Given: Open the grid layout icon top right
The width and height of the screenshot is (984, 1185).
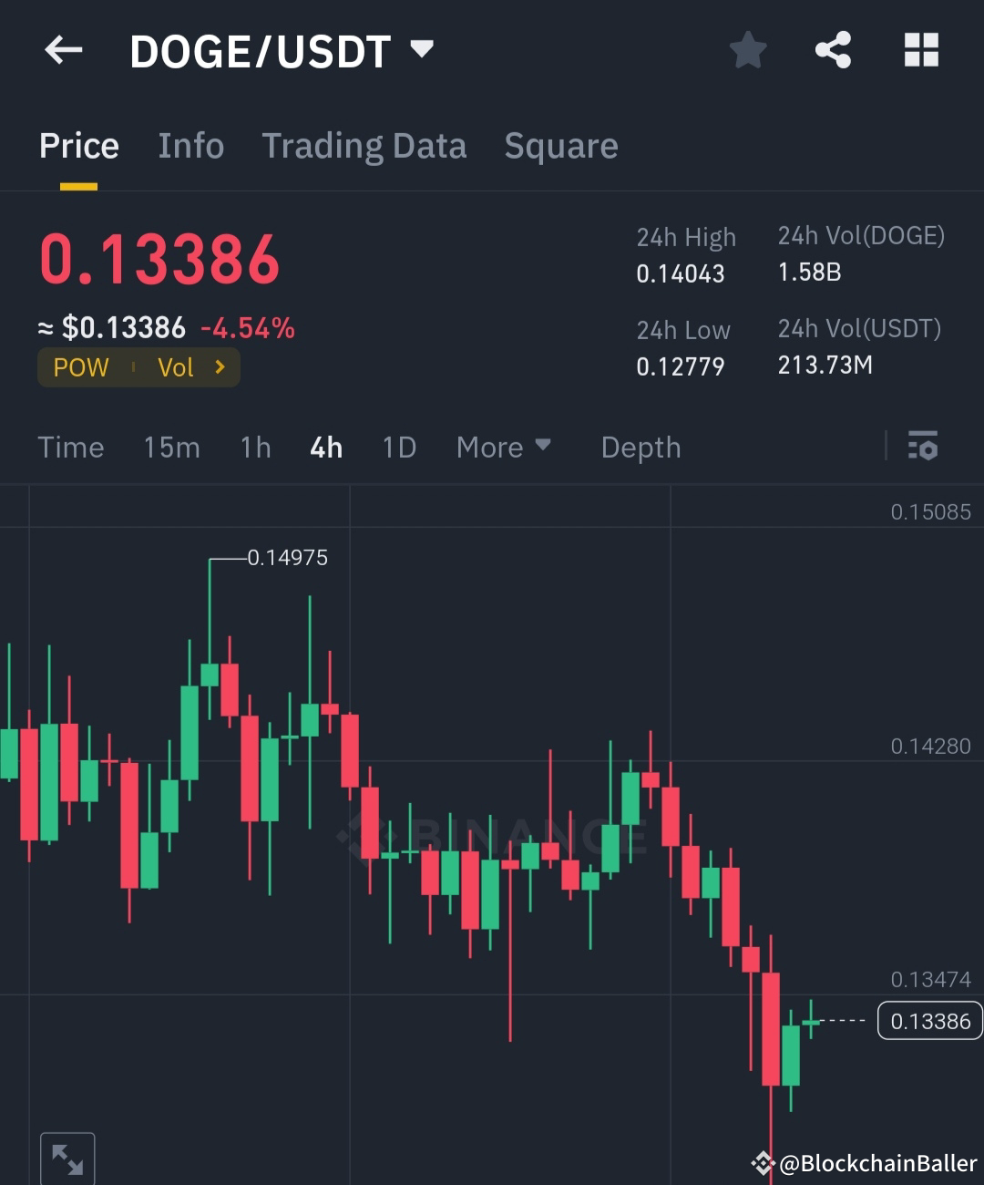Looking at the screenshot, I should point(920,50).
